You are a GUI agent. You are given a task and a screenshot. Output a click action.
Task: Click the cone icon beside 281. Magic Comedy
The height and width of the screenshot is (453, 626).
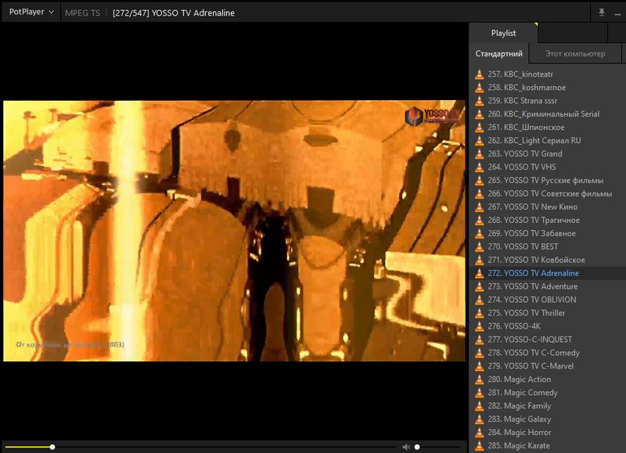pos(479,393)
